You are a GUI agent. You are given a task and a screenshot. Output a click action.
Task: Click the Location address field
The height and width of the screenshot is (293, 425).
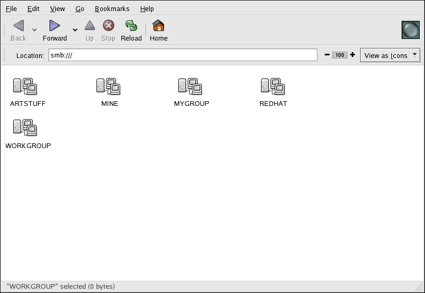tap(182, 55)
